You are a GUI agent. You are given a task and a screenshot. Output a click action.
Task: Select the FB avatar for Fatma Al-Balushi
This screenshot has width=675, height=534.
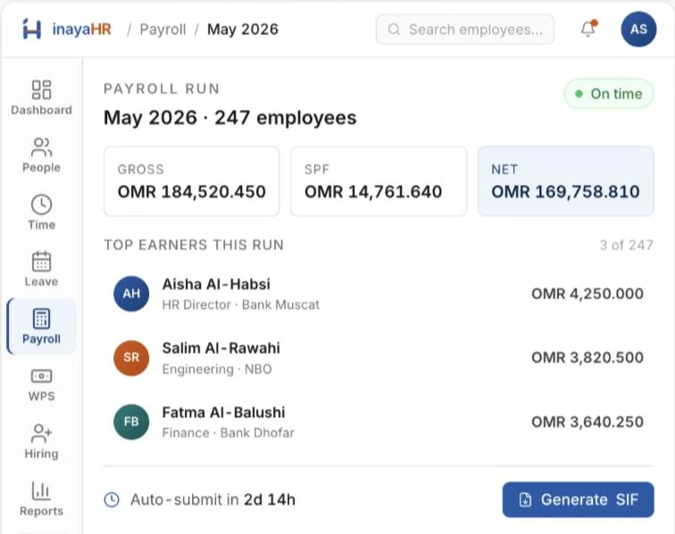[x=131, y=421]
